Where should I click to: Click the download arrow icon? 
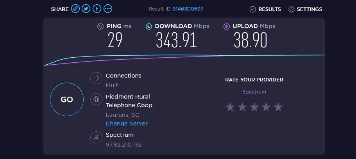coord(149,26)
